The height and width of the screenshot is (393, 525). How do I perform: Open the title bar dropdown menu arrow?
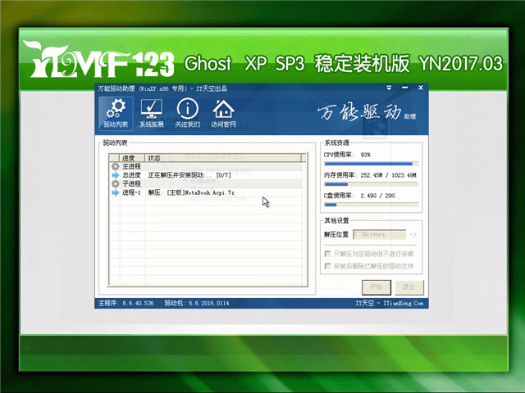click(389, 88)
